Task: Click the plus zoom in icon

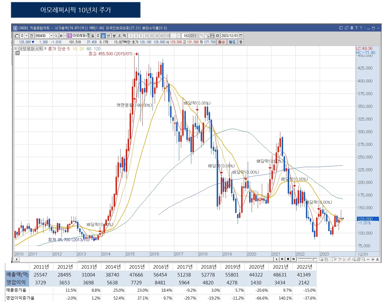Action: tap(373, 259)
